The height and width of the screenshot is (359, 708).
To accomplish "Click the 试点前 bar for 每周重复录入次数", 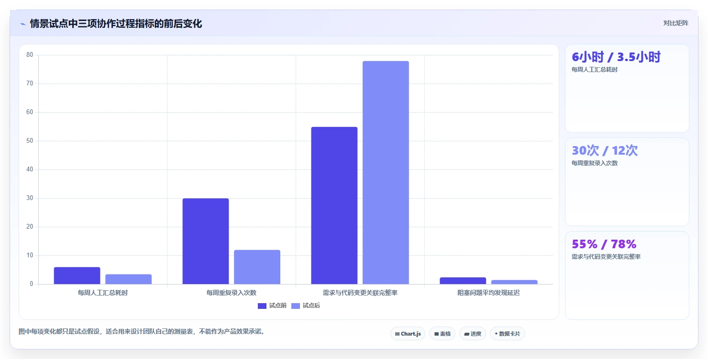I will [x=206, y=241].
